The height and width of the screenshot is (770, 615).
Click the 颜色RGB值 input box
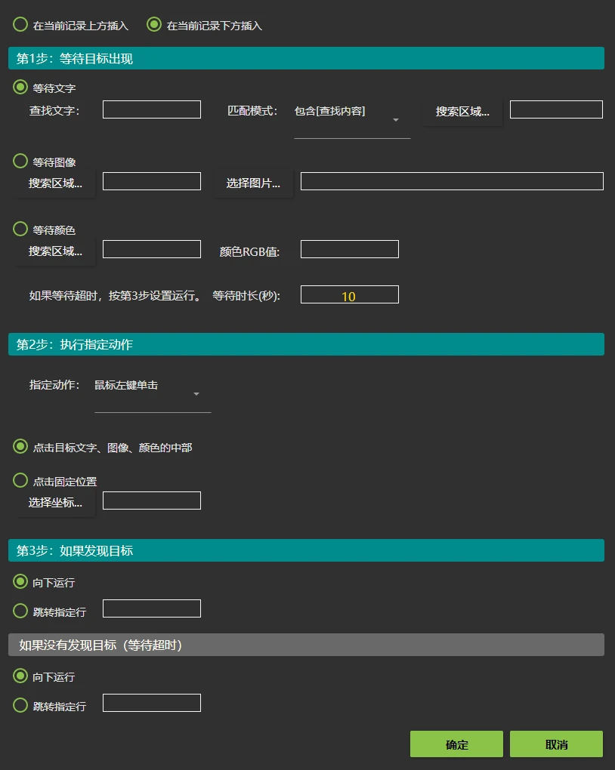[349, 250]
